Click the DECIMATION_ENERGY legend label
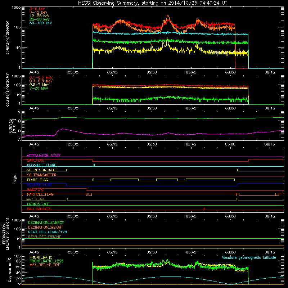 pos(46,222)
